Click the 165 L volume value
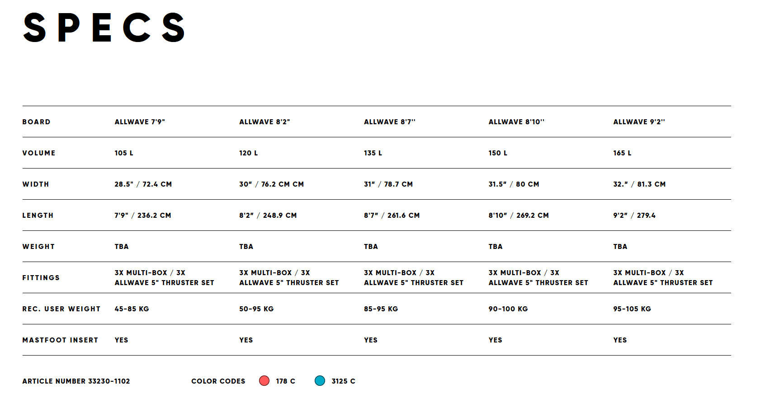The height and width of the screenshot is (417, 779). click(622, 153)
